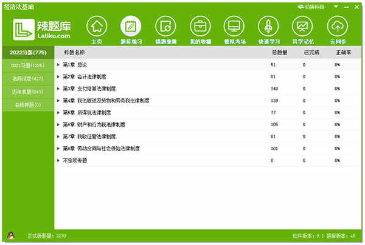Click the 总题量 column header
The width and height of the screenshot is (365, 245).
tap(280, 52)
